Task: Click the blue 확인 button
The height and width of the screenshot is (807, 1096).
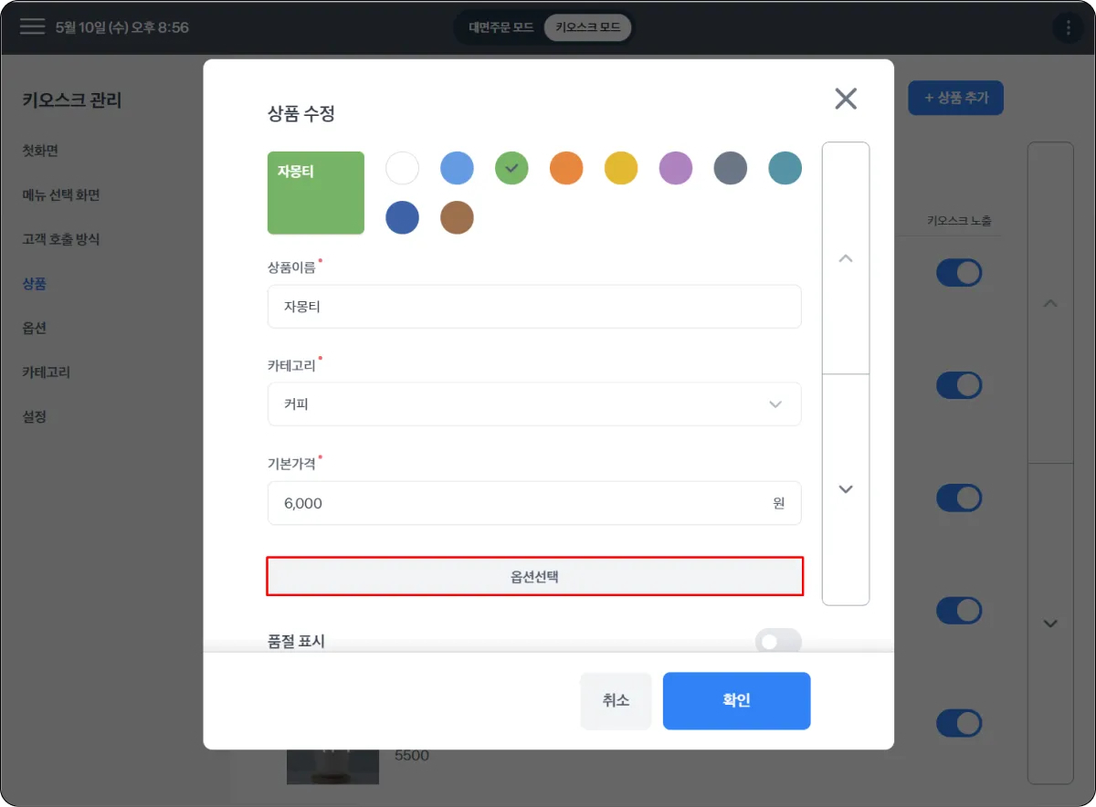Action: click(x=736, y=701)
